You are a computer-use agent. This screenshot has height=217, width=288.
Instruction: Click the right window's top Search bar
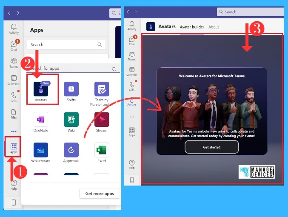(250, 12)
